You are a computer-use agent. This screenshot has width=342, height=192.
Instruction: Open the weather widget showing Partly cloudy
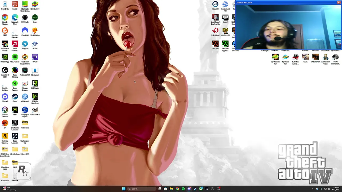[x=9, y=189]
